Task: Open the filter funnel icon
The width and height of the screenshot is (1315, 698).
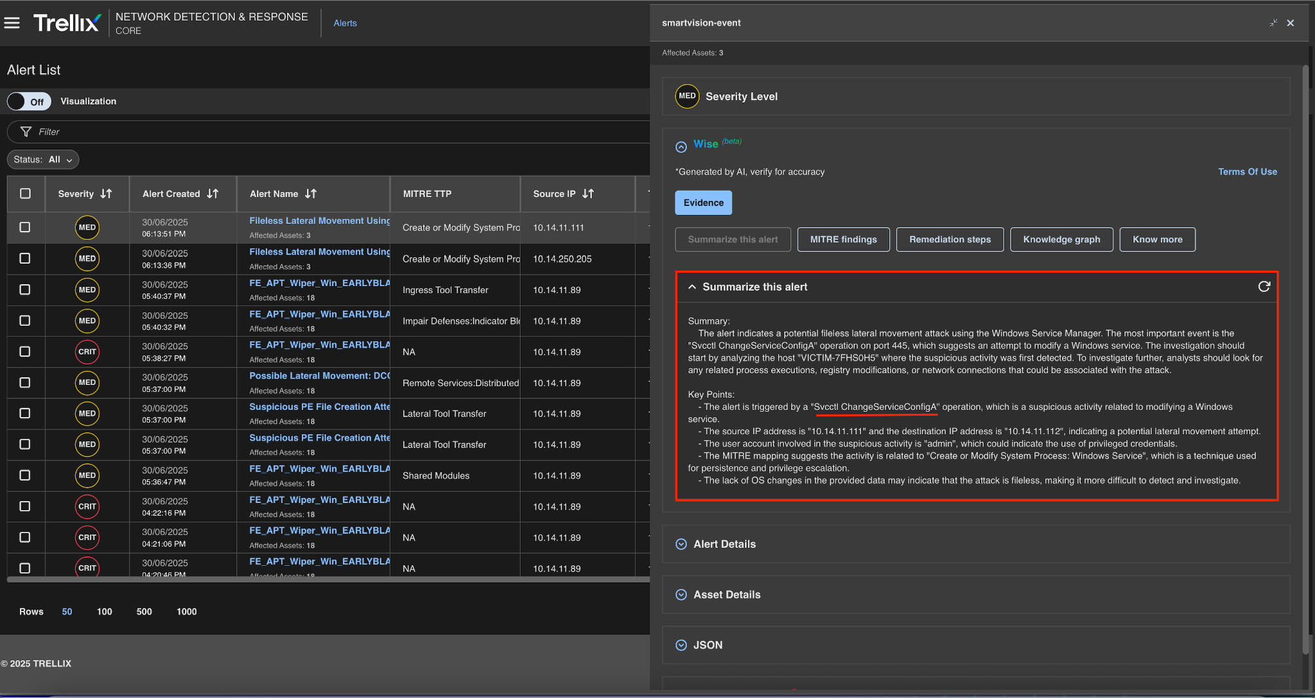Action: click(x=26, y=132)
